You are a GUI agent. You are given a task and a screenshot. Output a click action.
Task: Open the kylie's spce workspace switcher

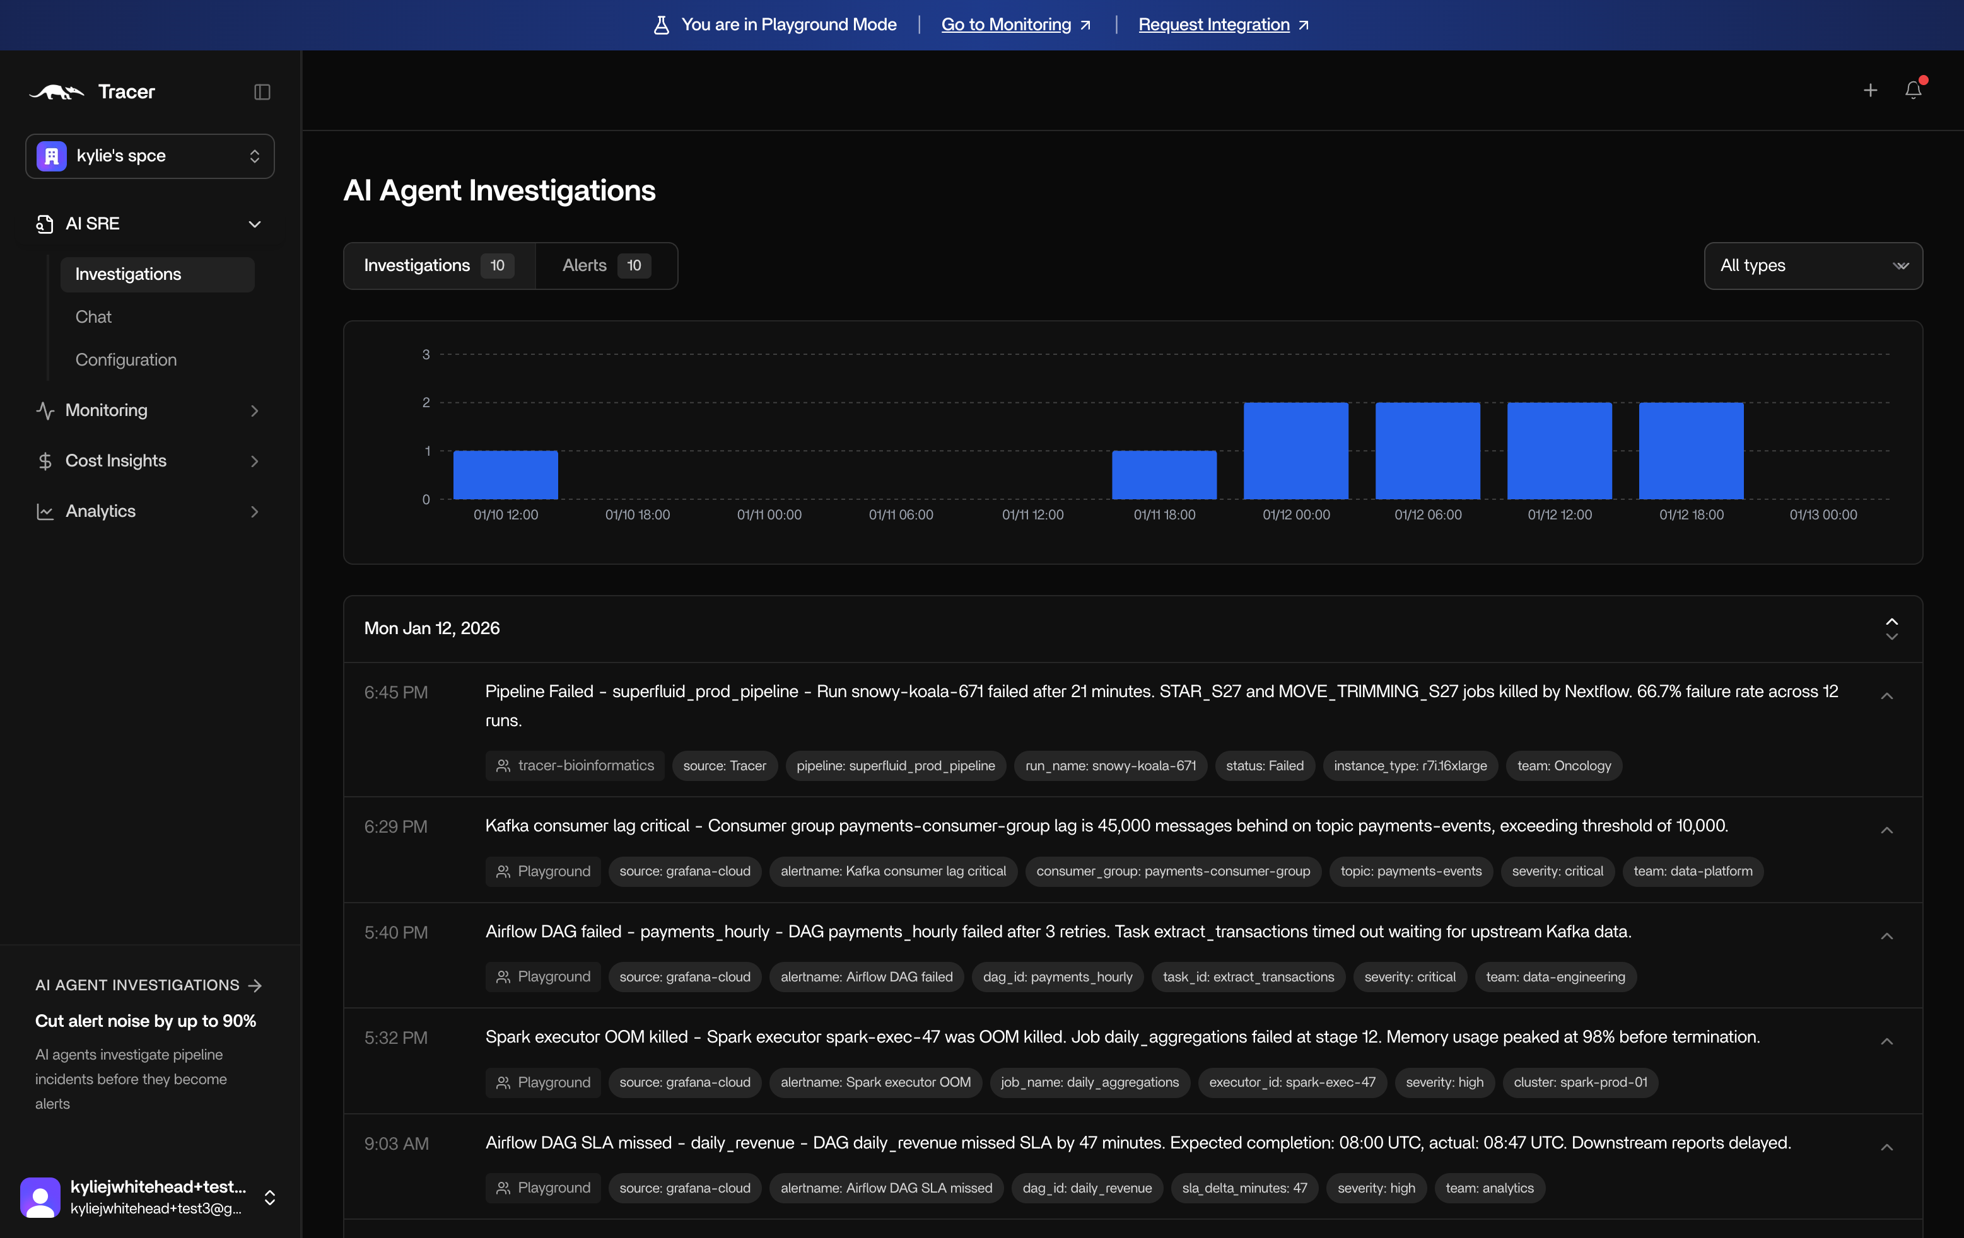pyautogui.click(x=150, y=156)
